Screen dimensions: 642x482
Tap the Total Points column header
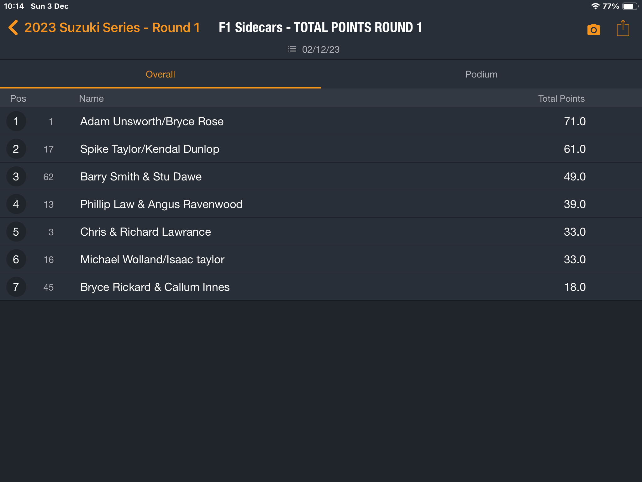pos(561,99)
